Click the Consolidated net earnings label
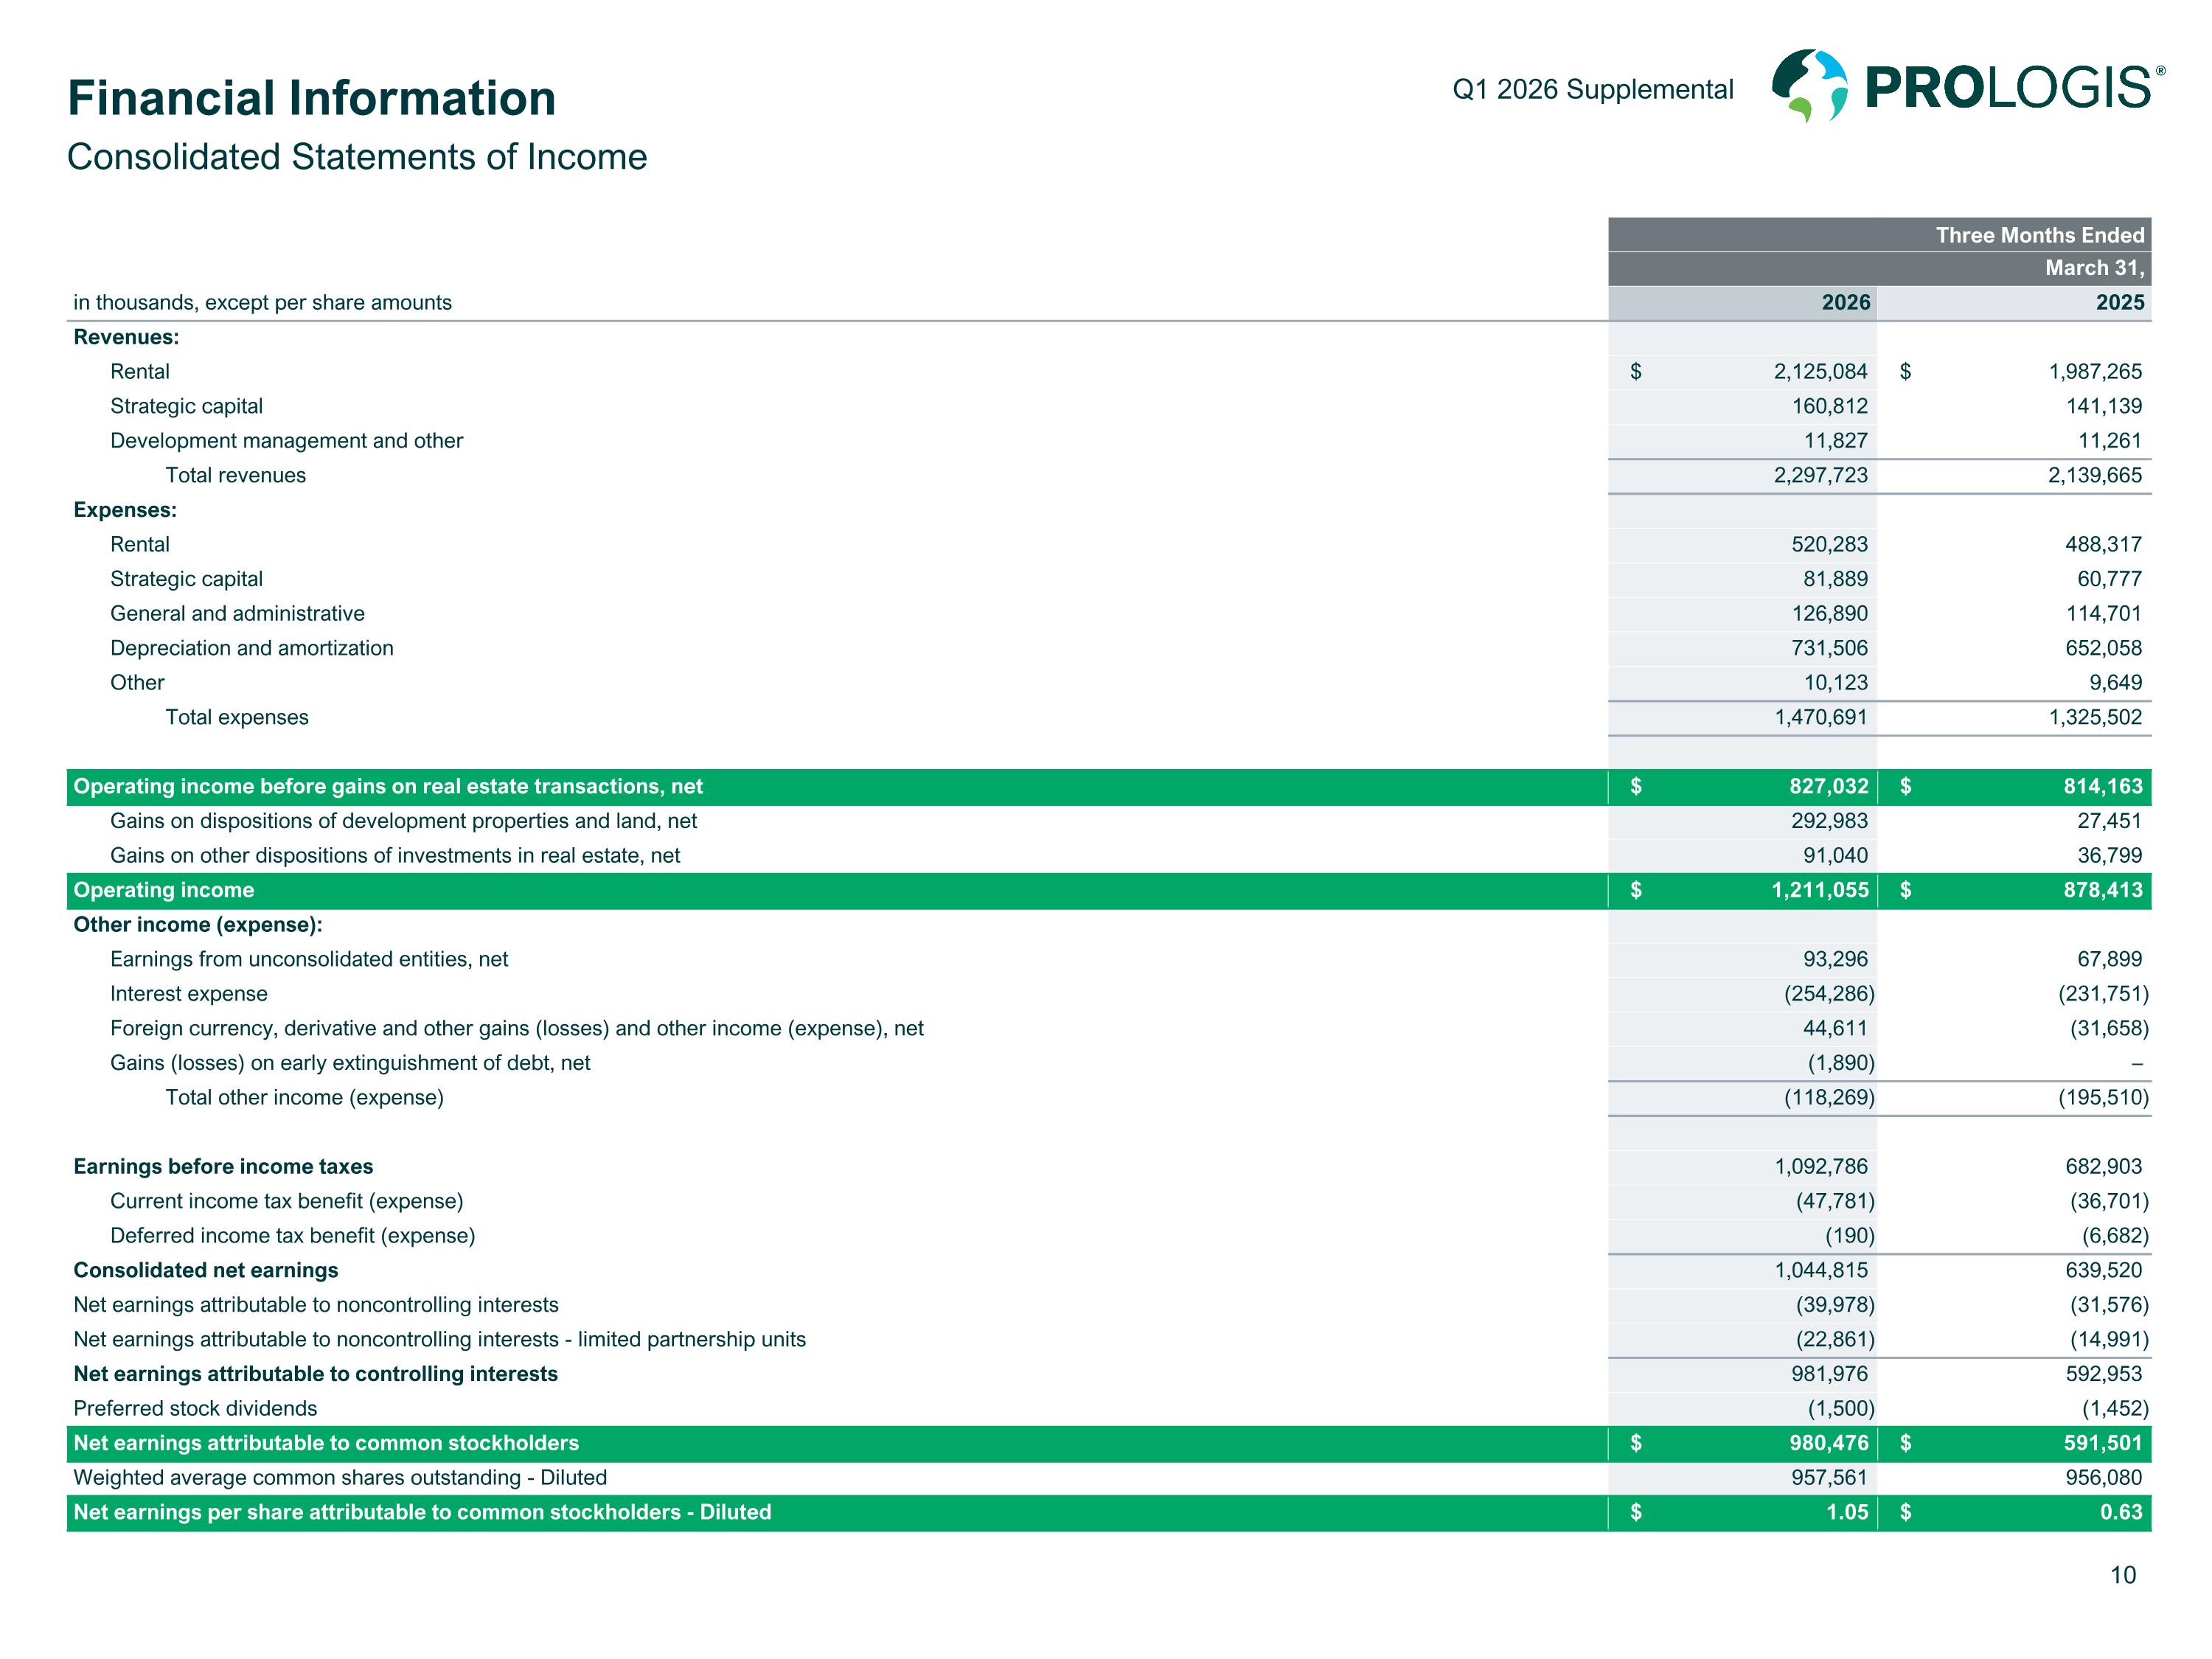The image size is (2212, 1659). point(206,1270)
